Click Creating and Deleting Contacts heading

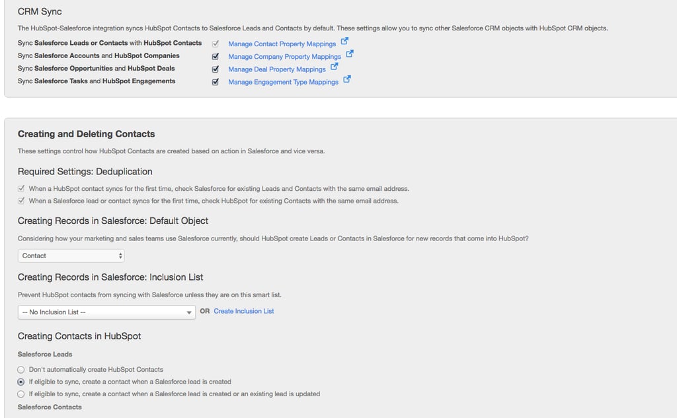[x=87, y=134]
